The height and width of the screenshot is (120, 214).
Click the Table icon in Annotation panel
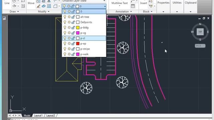point(133,6)
